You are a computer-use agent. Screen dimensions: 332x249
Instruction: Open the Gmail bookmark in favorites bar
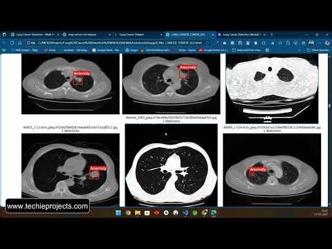coord(50,50)
